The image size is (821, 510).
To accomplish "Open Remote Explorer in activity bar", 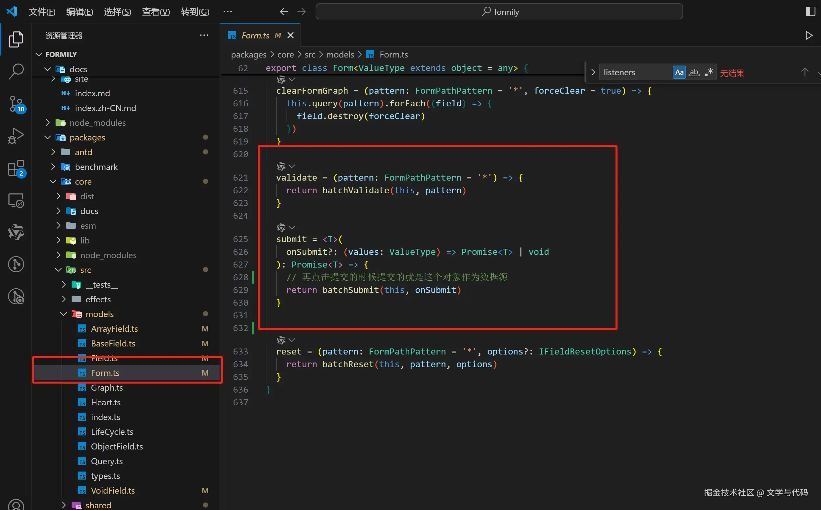I will point(16,200).
